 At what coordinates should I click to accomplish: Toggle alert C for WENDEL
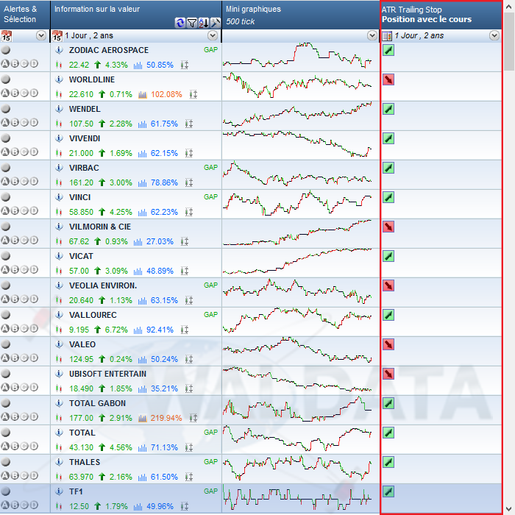(x=24, y=123)
